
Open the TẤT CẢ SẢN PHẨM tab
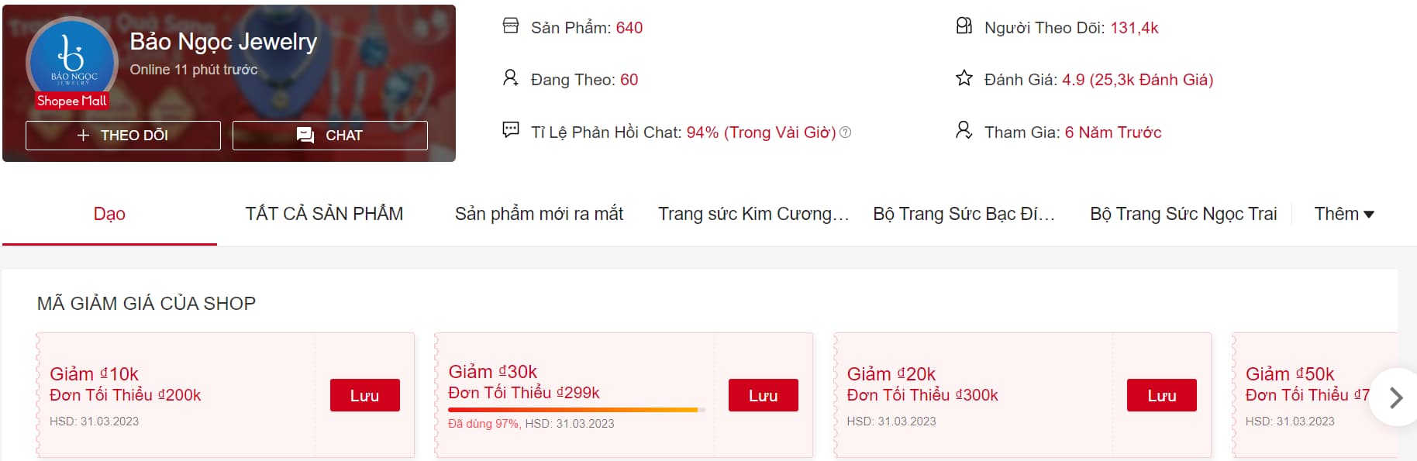pos(324,214)
